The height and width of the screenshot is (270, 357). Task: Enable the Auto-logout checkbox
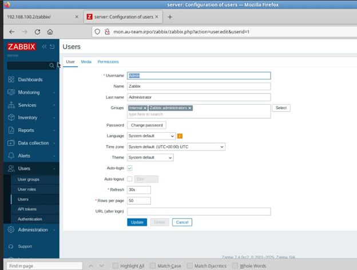pyautogui.click(x=130, y=179)
